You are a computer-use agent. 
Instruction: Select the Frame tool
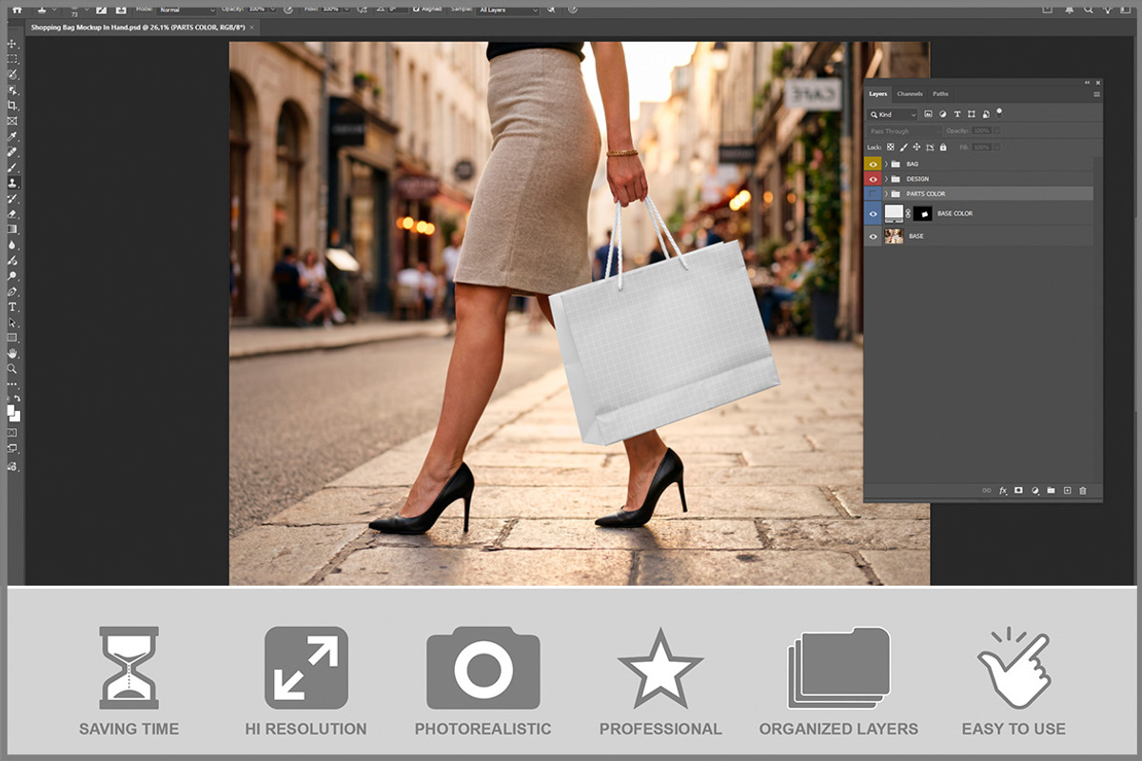[13, 121]
